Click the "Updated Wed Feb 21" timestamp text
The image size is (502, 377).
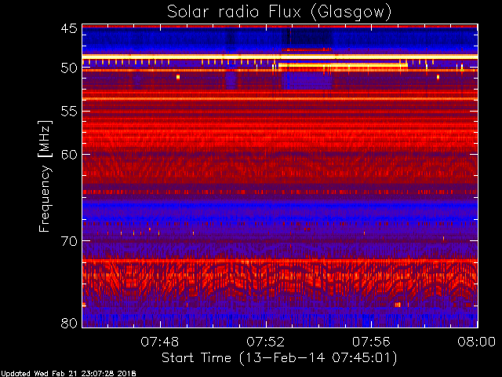coord(68,374)
